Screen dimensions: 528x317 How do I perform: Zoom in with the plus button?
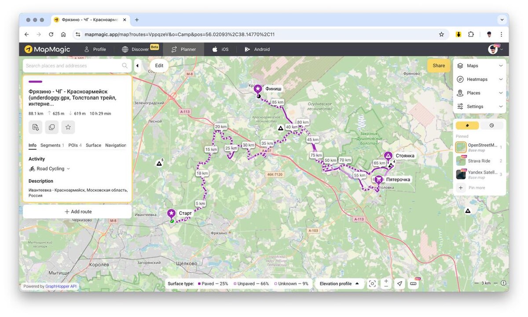point(386,281)
